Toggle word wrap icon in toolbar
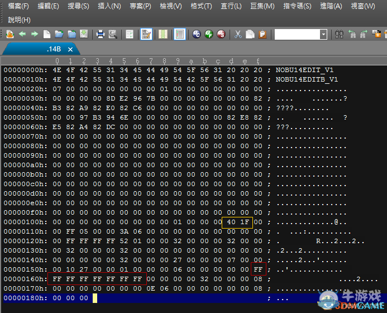The height and width of the screenshot is (313, 387). 130,34
